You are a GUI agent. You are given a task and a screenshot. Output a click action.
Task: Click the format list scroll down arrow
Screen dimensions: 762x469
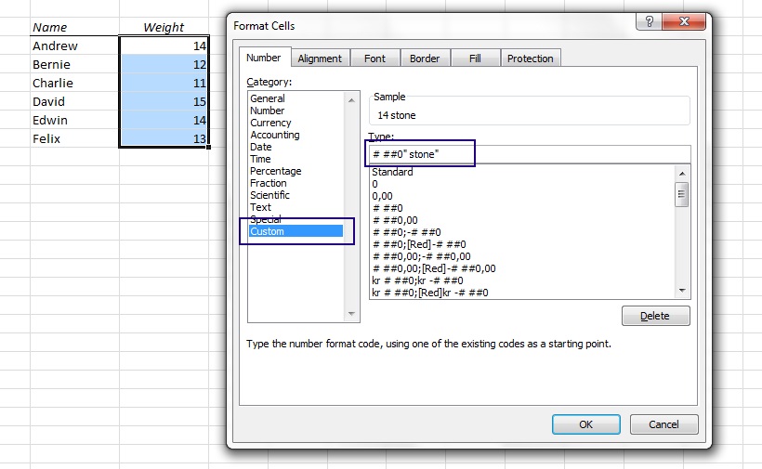682,291
